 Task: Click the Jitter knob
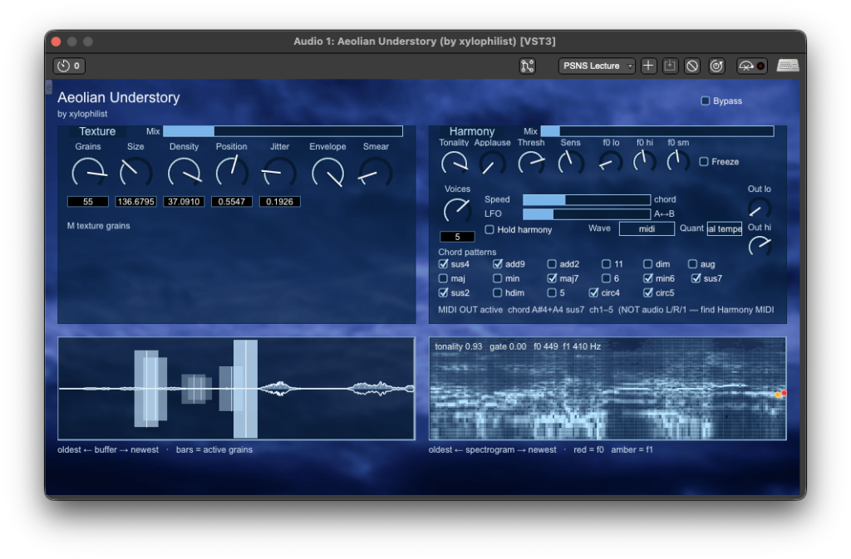coord(279,173)
